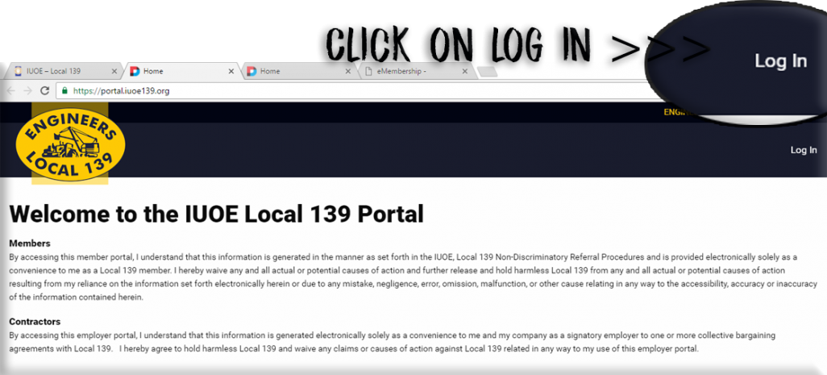827x375 pixels.
Task: Click the browser Forward arrow button
Action: pos(27,91)
